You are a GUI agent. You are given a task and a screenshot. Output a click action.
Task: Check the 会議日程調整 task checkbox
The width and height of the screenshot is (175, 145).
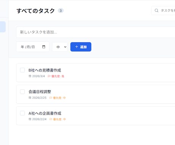click(x=22, y=92)
